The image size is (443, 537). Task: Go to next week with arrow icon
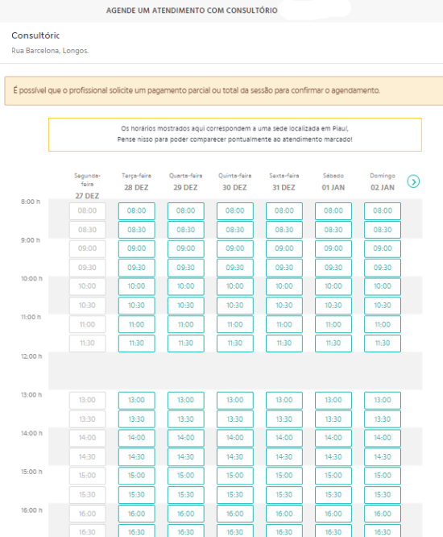[x=413, y=181]
